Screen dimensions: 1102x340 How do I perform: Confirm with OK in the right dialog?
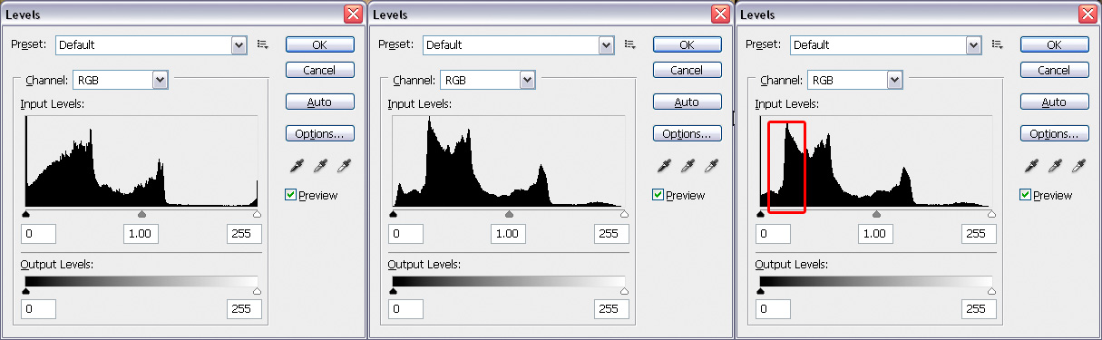tap(1054, 44)
